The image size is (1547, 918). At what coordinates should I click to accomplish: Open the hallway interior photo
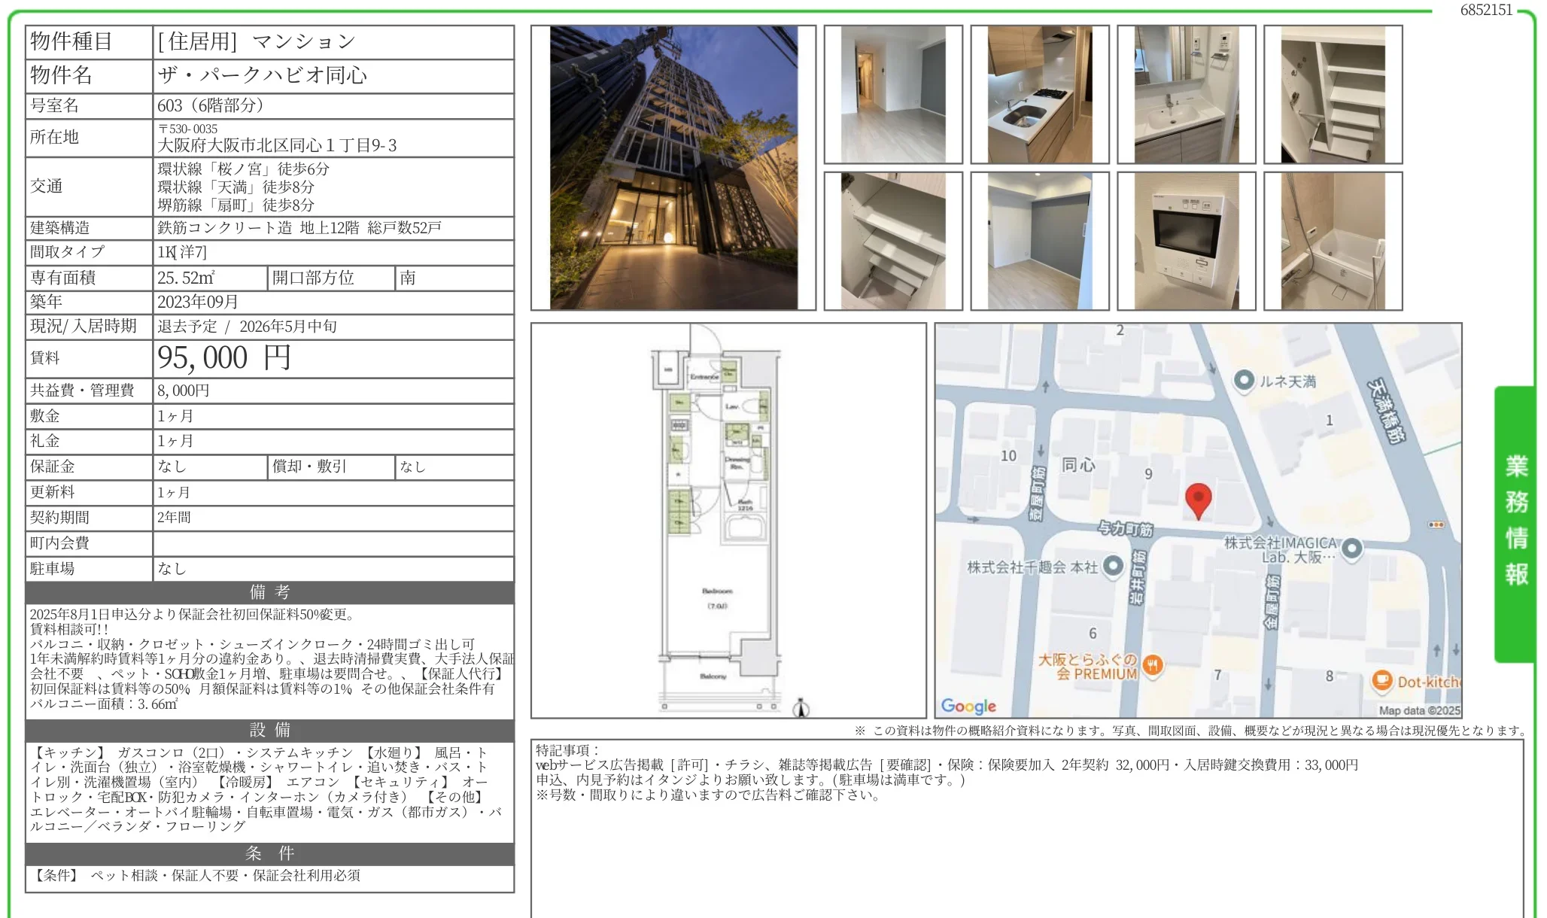(x=892, y=95)
